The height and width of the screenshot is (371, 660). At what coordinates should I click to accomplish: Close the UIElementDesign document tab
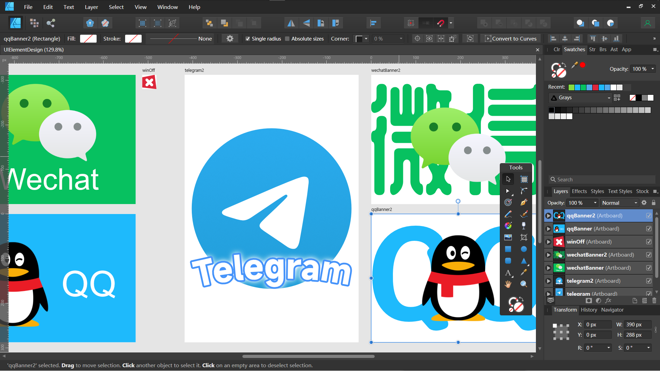pos(538,50)
